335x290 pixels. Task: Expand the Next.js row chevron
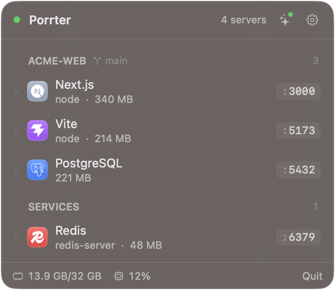pos(15,92)
